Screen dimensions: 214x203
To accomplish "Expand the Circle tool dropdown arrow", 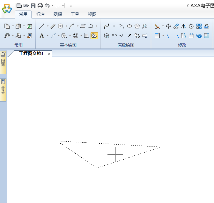I will [x=66, y=26].
